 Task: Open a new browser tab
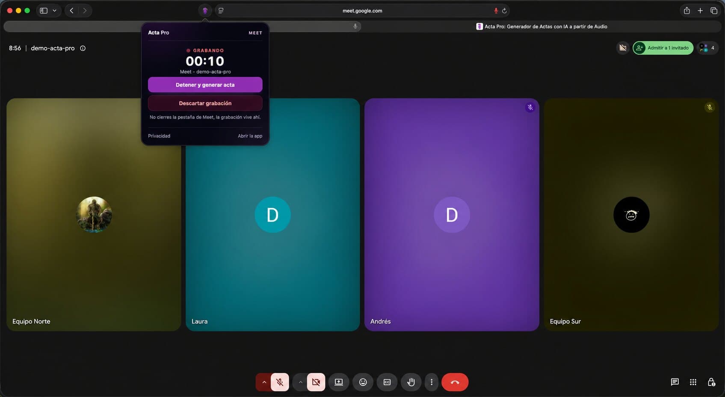[x=700, y=11]
